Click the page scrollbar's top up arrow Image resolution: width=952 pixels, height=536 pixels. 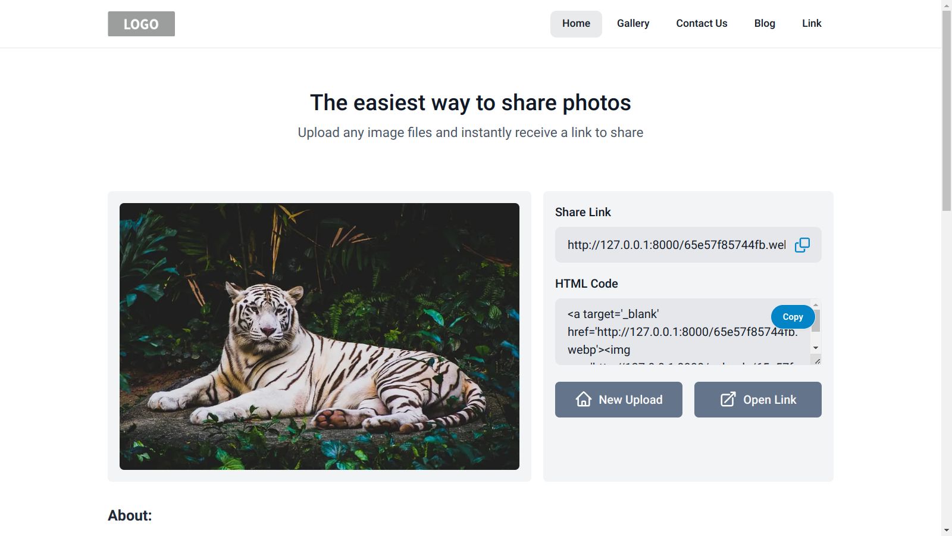947,5
